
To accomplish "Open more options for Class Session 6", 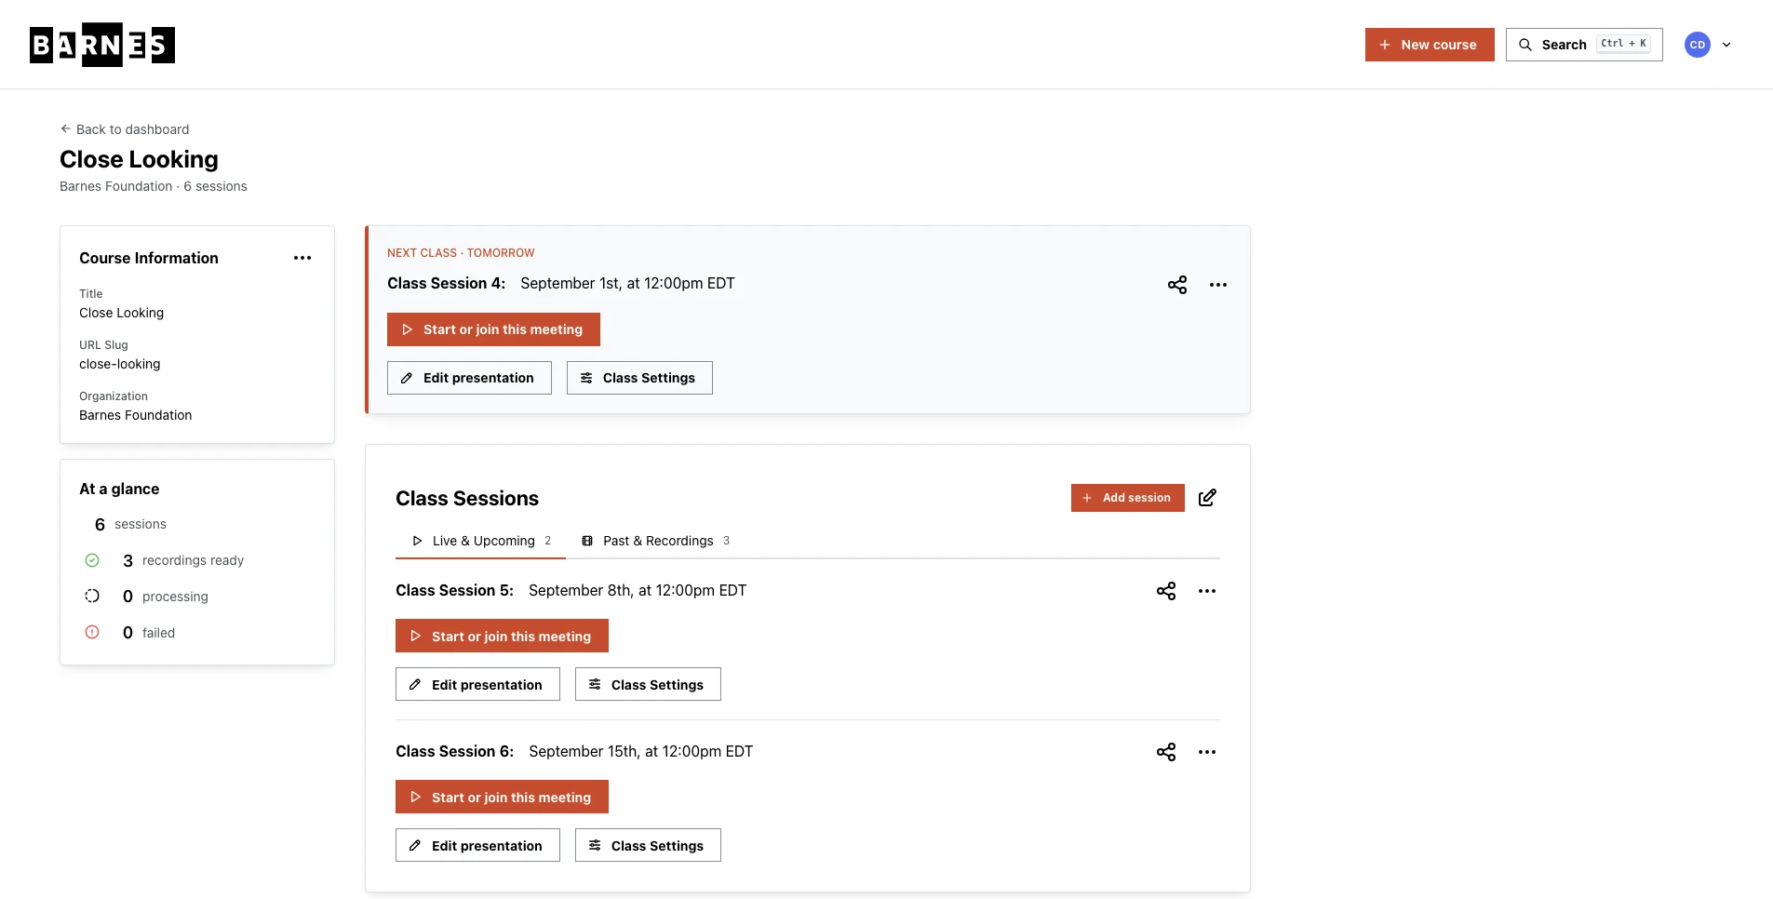I will click(x=1207, y=752).
